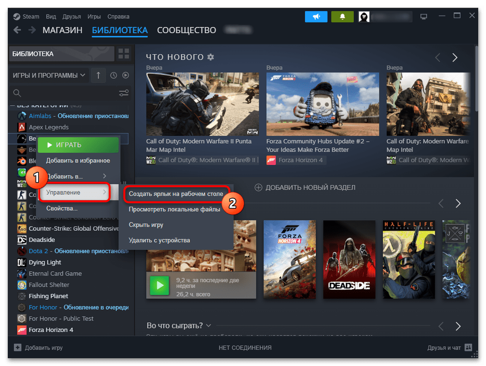Open Forza Community Hubs news thumbnail
The width and height of the screenshot is (486, 366).
coord(323,104)
